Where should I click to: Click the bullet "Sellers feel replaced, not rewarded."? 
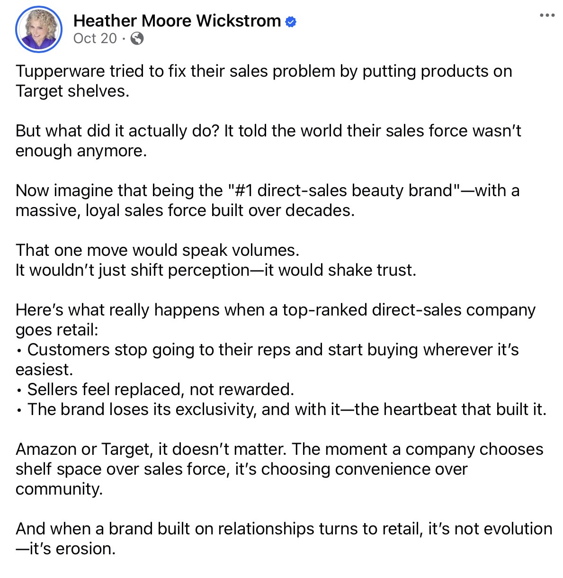[161, 389]
